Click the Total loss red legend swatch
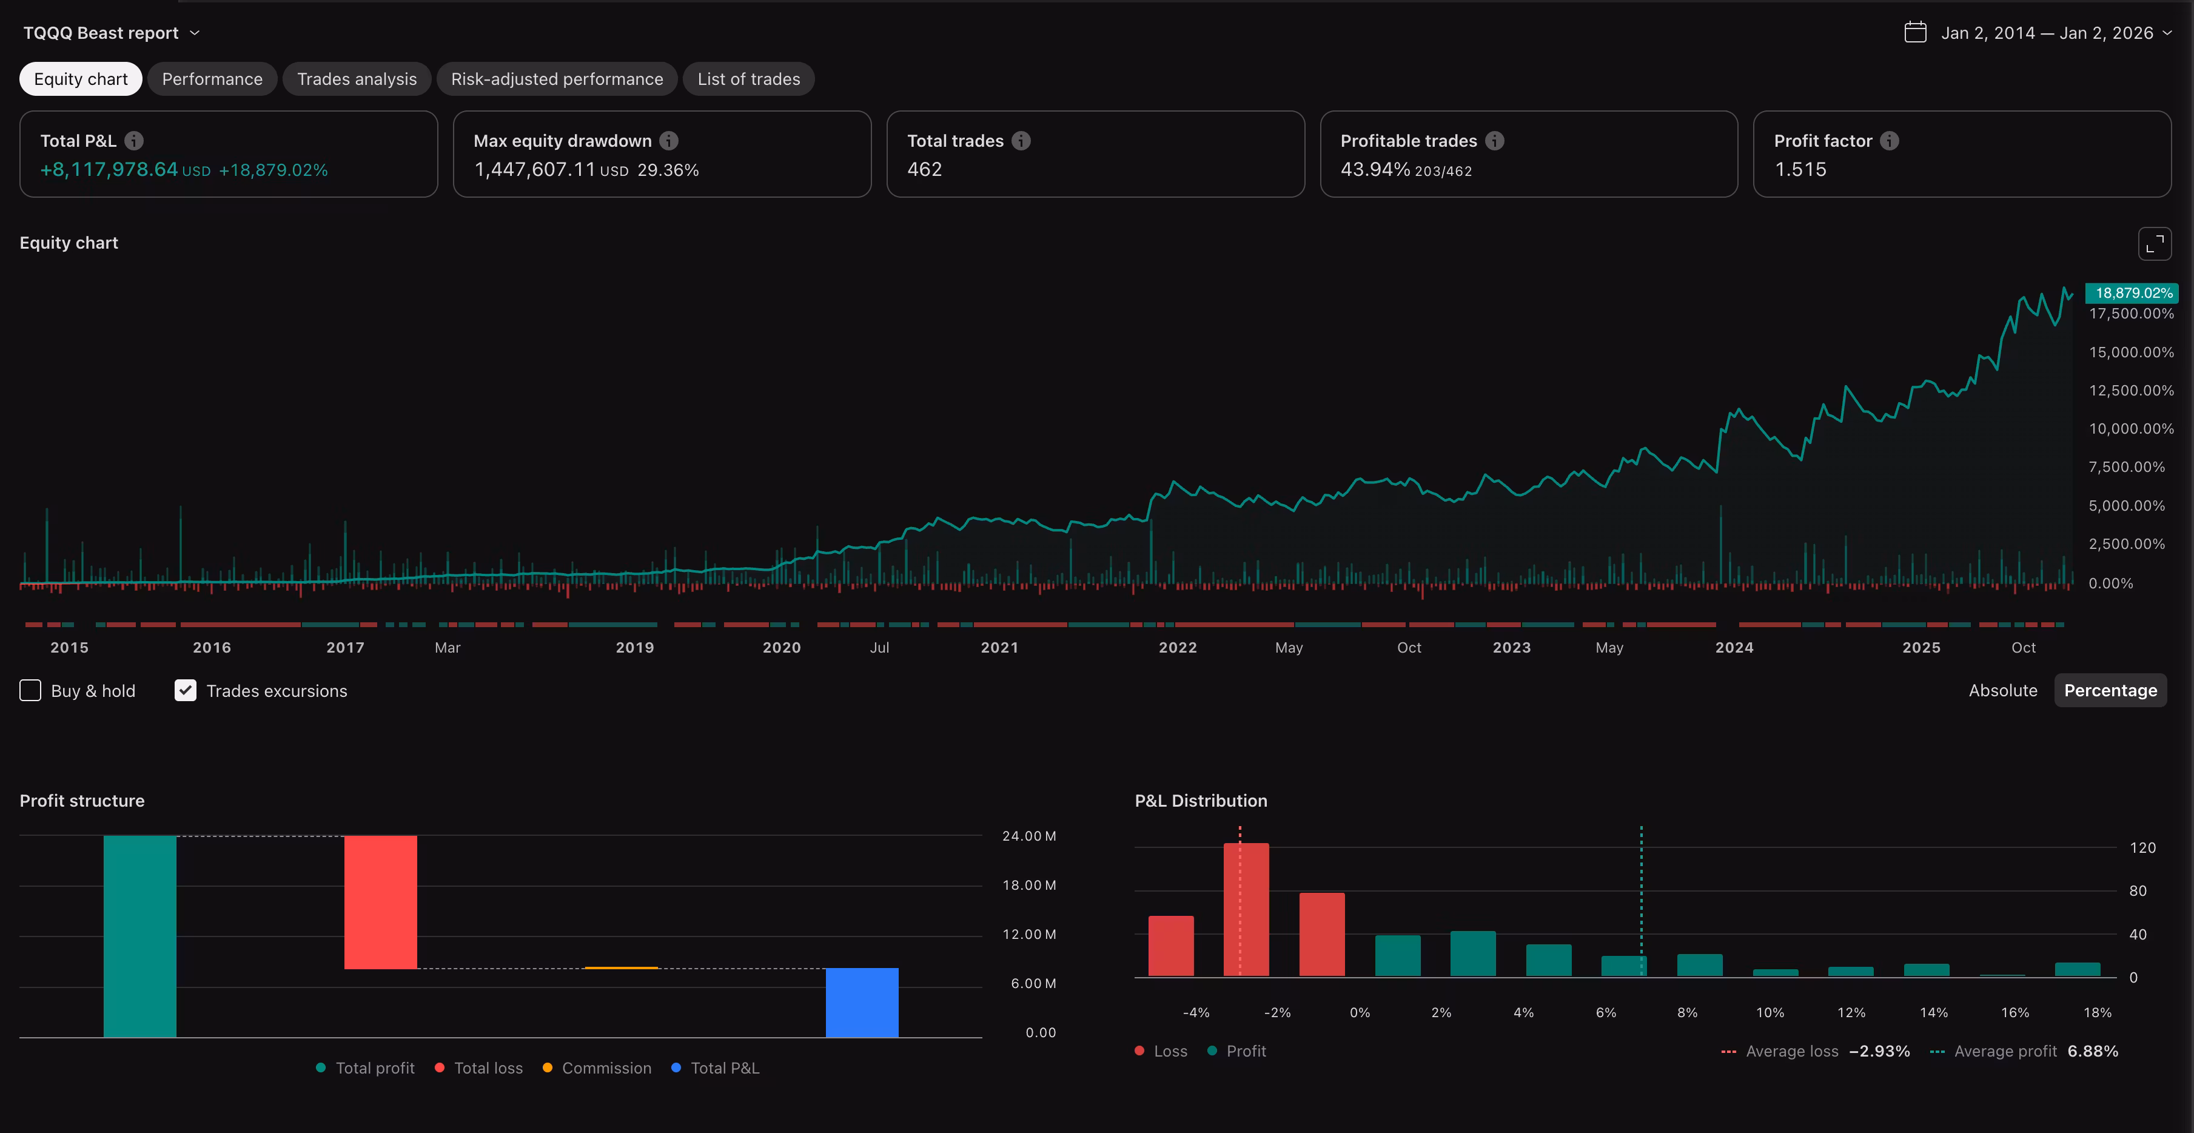2194x1133 pixels. [x=440, y=1067]
